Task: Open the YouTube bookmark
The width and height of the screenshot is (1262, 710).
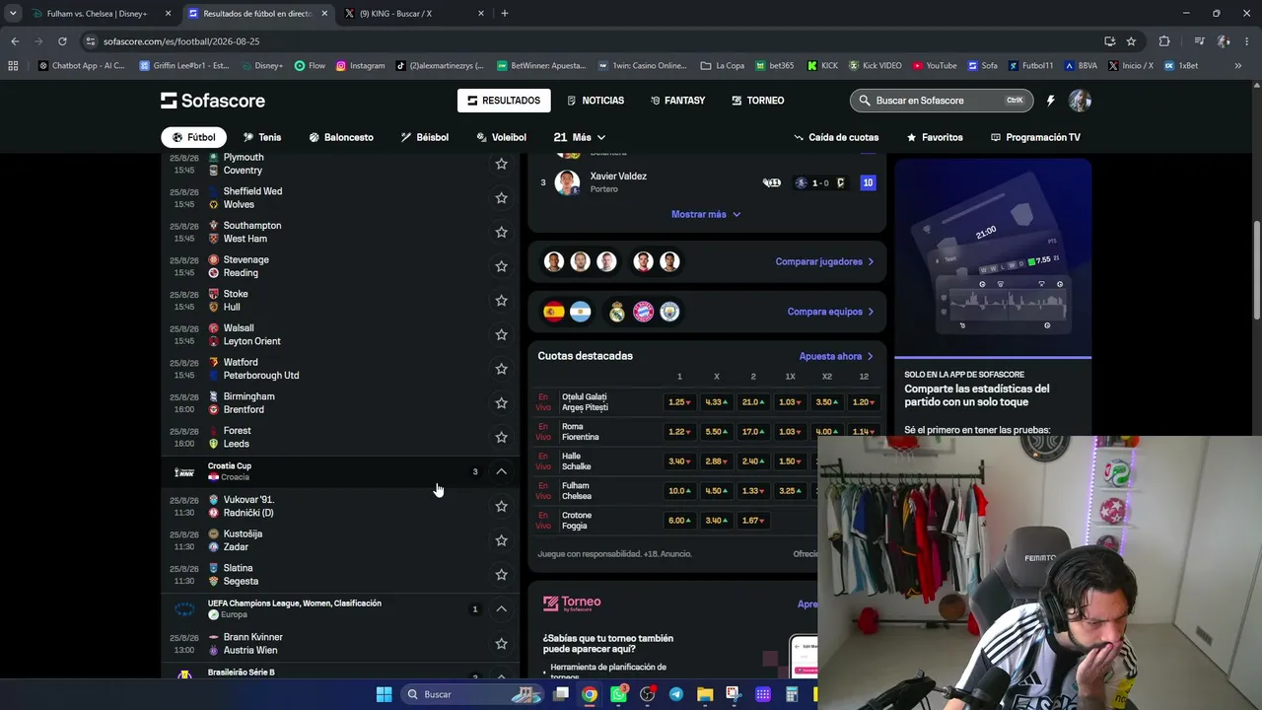Action: click(x=934, y=66)
